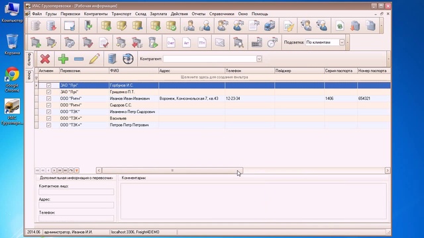
Task: Open the Грузы menu
Action: click(51, 14)
